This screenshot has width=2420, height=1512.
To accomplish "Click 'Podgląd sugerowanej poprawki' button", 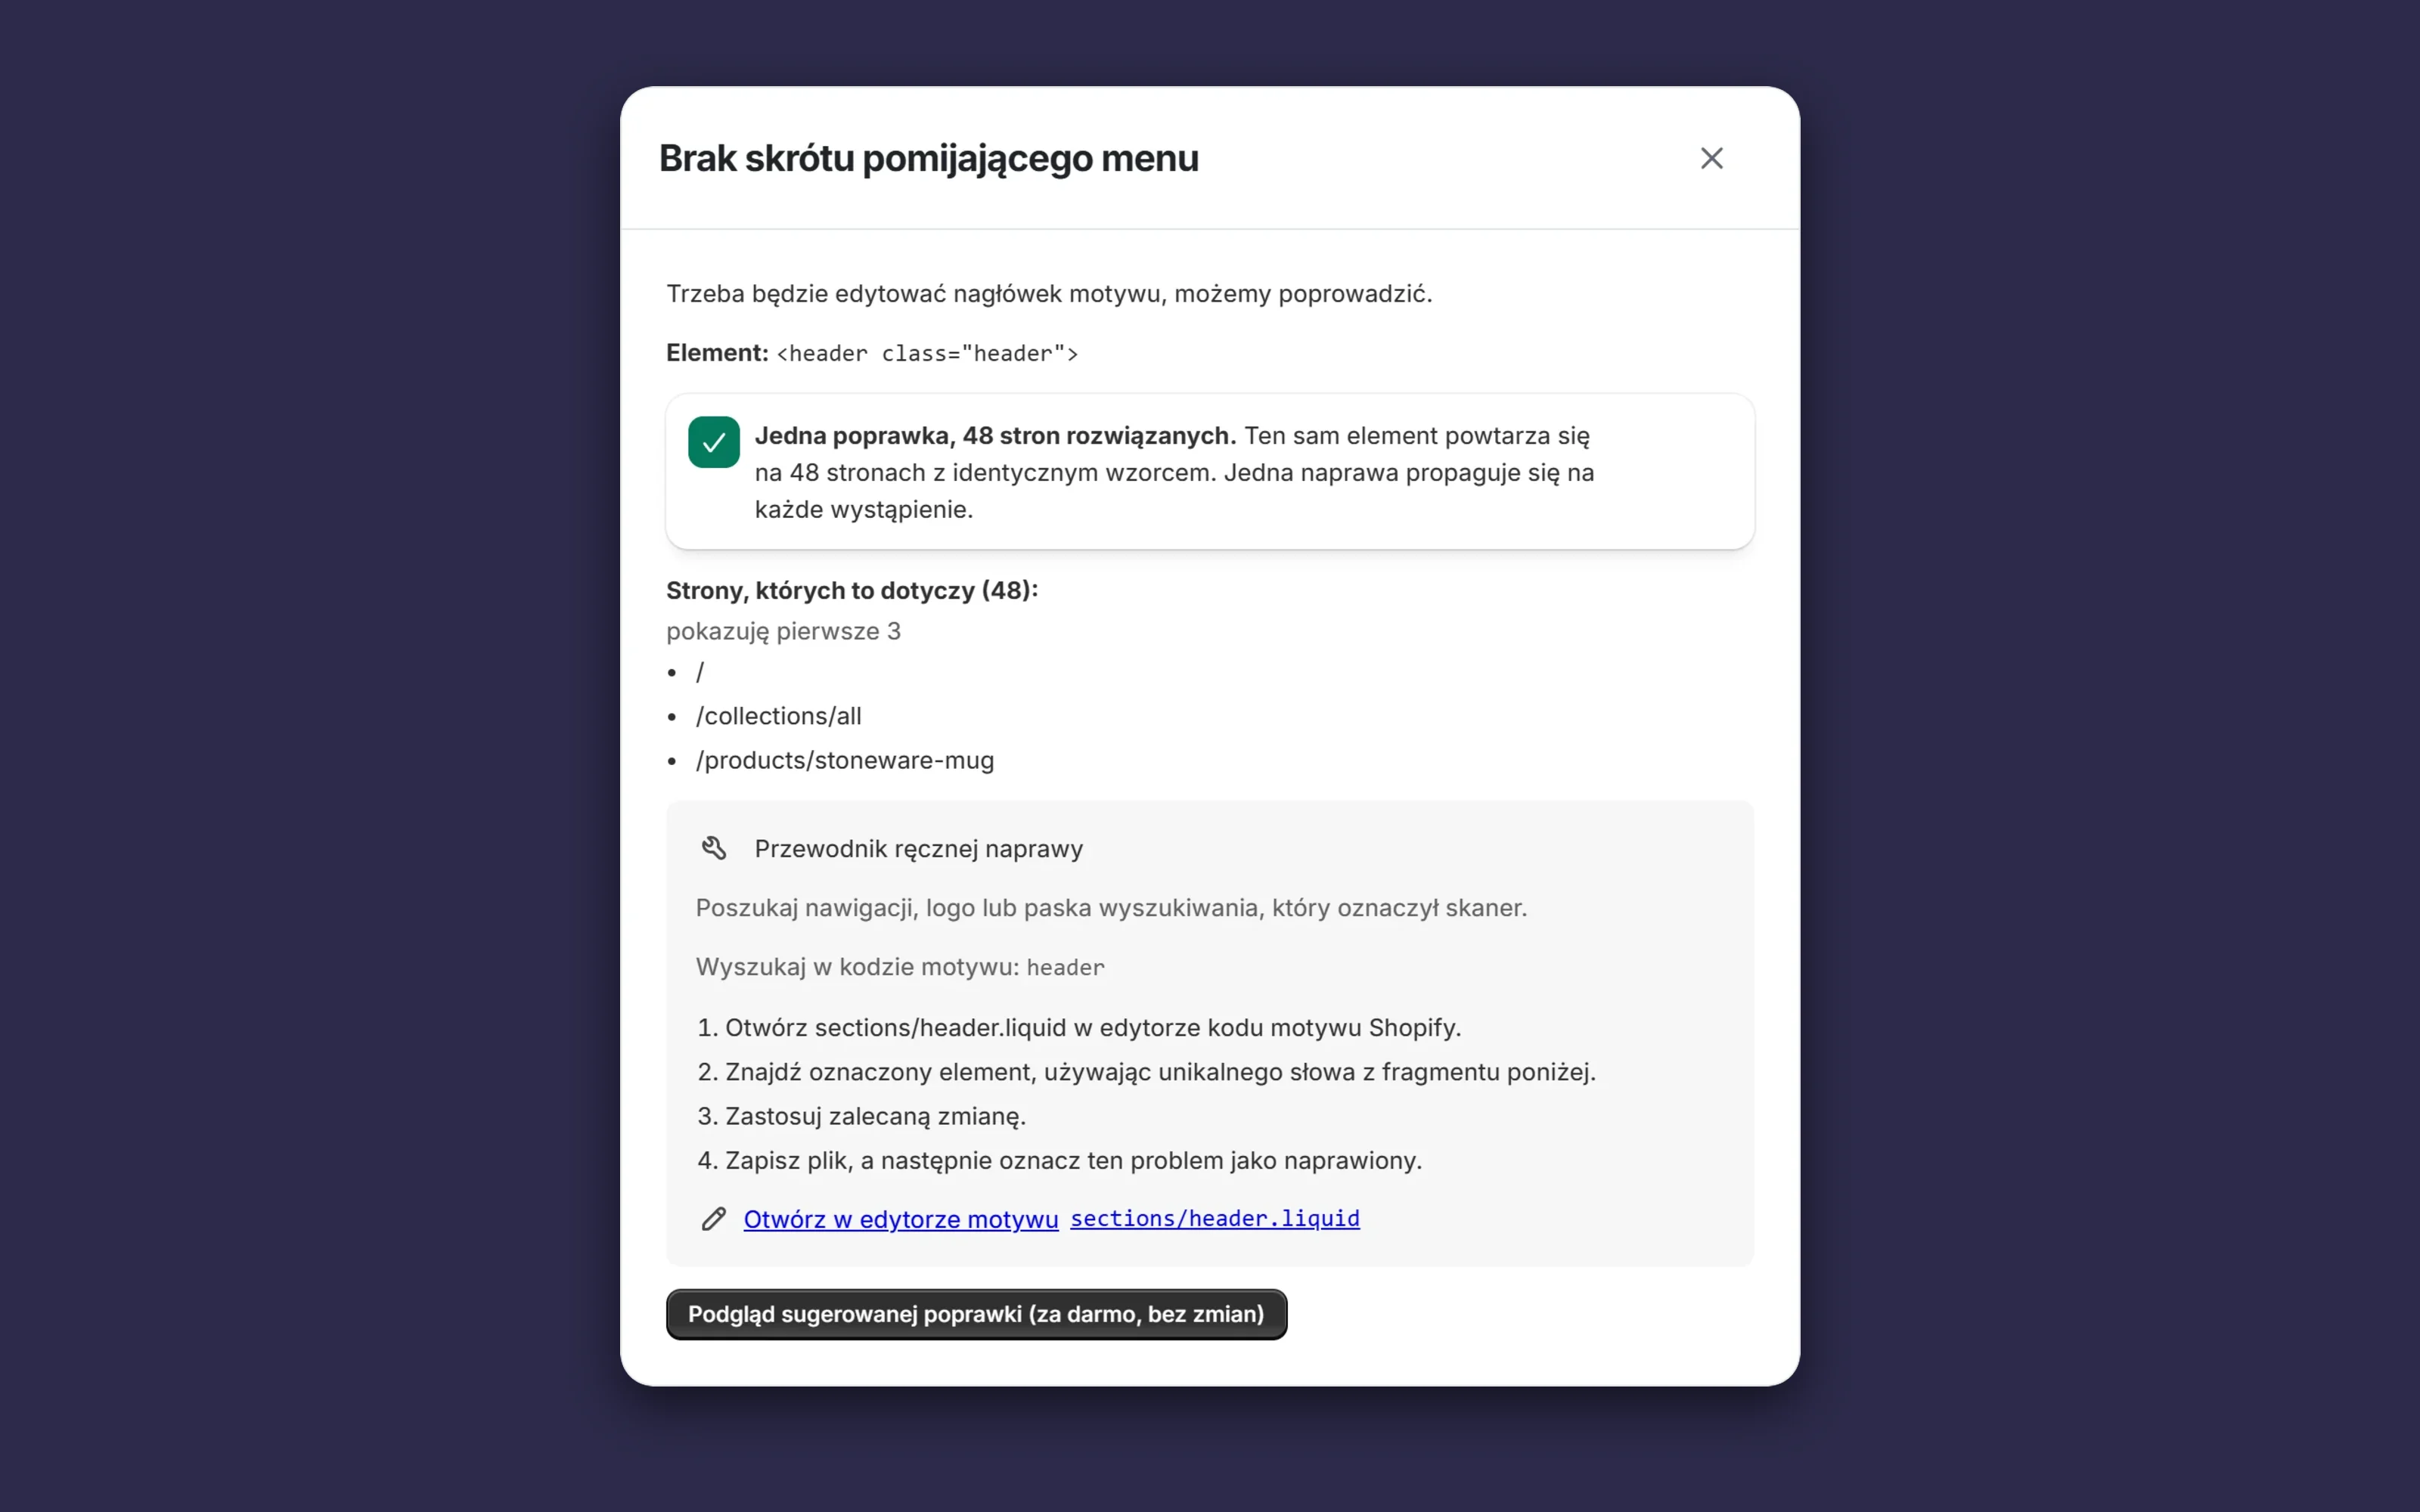I will [976, 1314].
